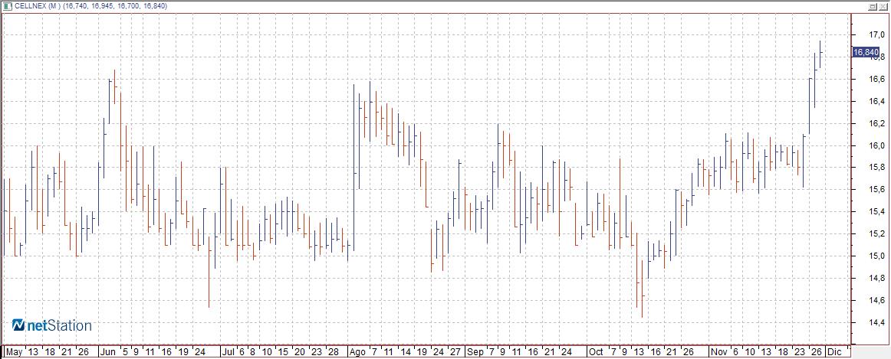Click the 16,4 price axis label
This screenshot has width=891, height=359.
[876, 102]
